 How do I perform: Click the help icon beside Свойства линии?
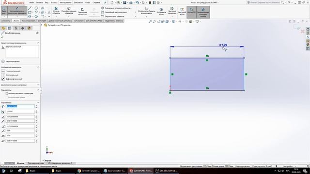pos(37,33)
